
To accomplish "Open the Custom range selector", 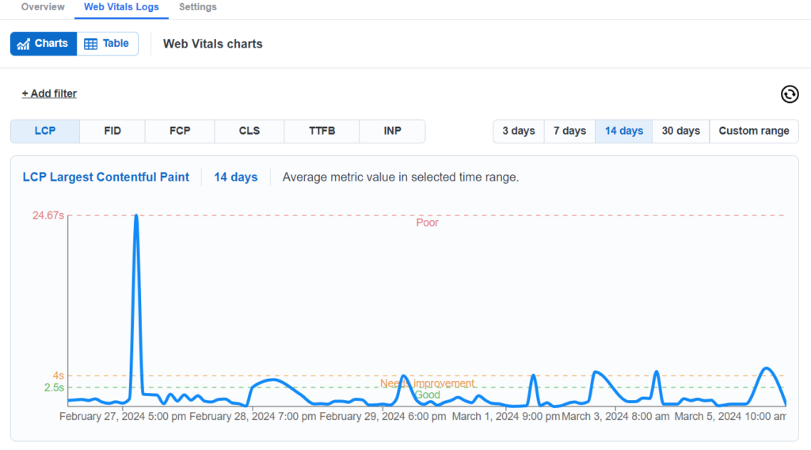I will (x=754, y=131).
